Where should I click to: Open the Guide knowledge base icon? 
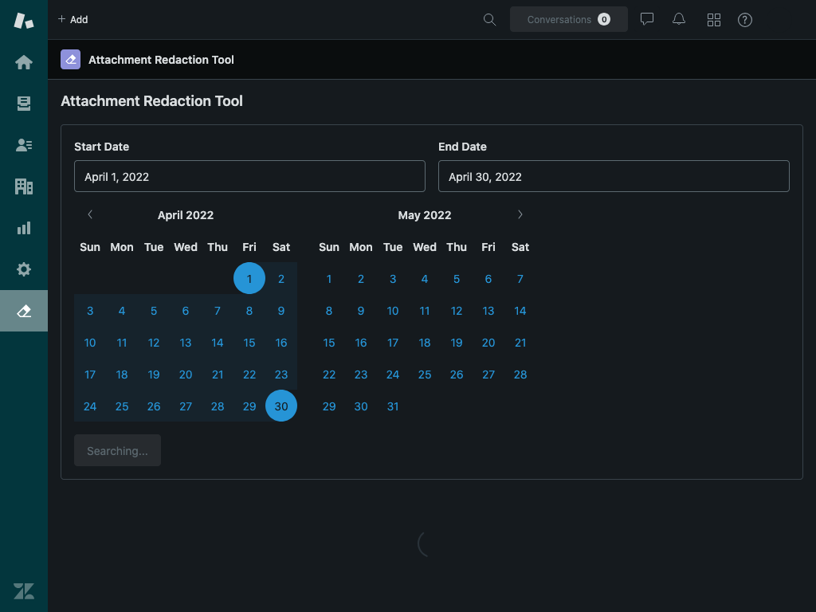pos(23,103)
